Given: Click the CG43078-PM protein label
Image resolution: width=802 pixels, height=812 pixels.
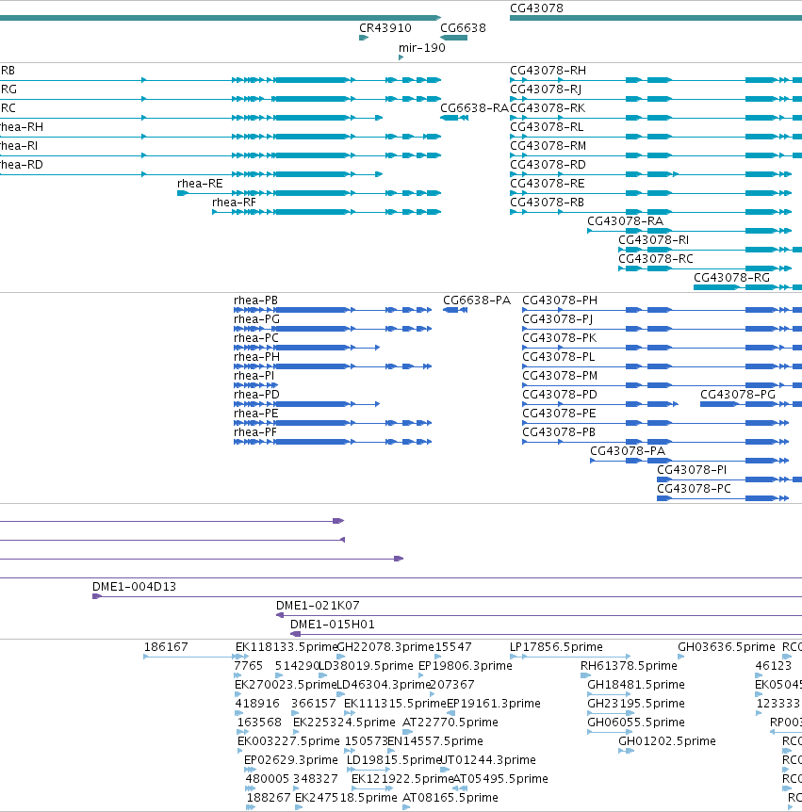Looking at the screenshot, I should tap(560, 376).
